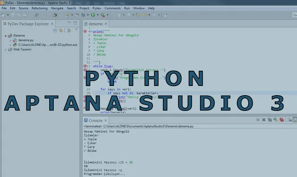Image resolution: width=297 pixels, height=177 pixels.
Task: Open dropdown arrow next to Run button
Action: click(x=97, y=15)
